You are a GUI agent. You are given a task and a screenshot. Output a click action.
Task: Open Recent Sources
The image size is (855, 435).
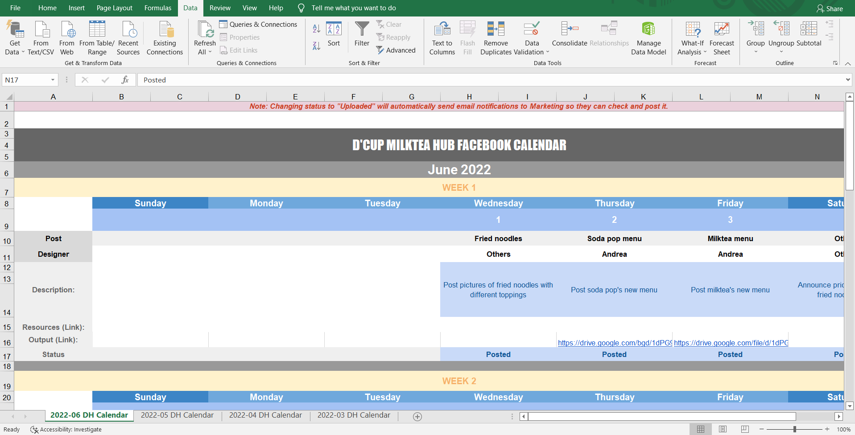[x=128, y=38]
